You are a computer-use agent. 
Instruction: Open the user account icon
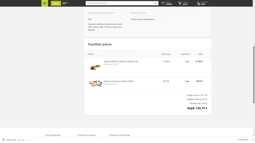tap(198, 3)
